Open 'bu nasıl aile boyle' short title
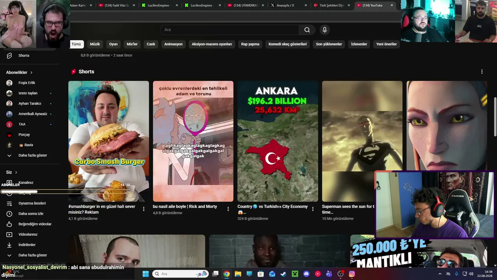 pos(185,206)
